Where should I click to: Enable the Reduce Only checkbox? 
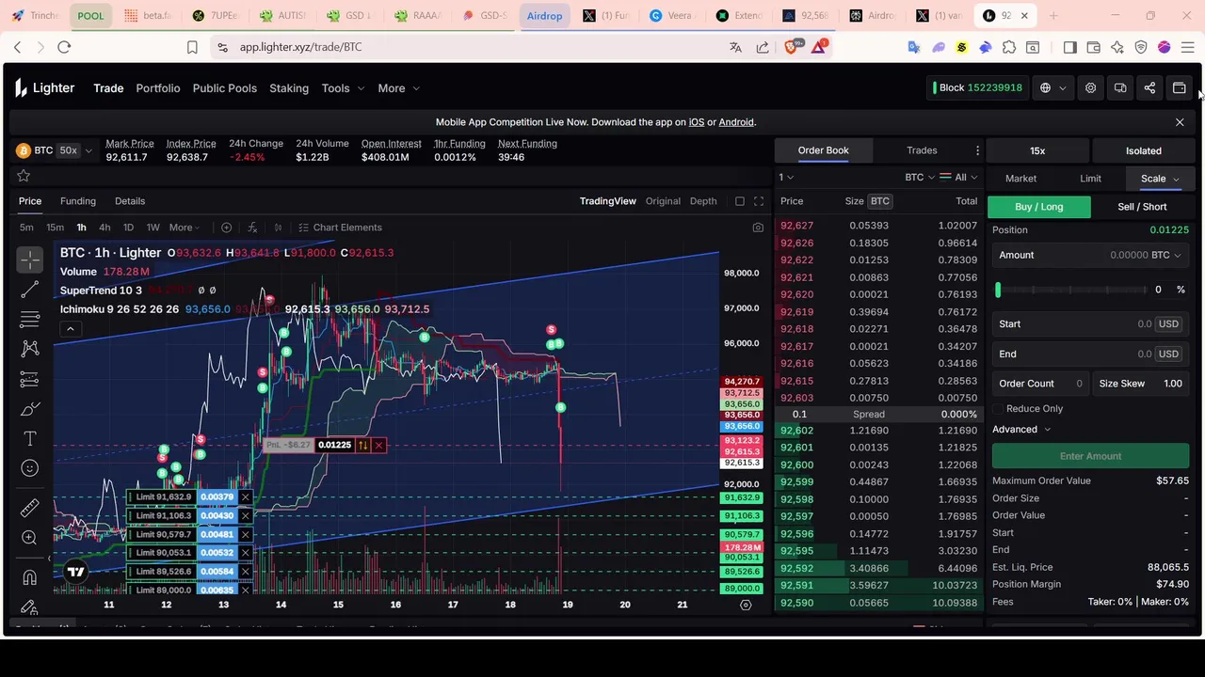(x=998, y=409)
